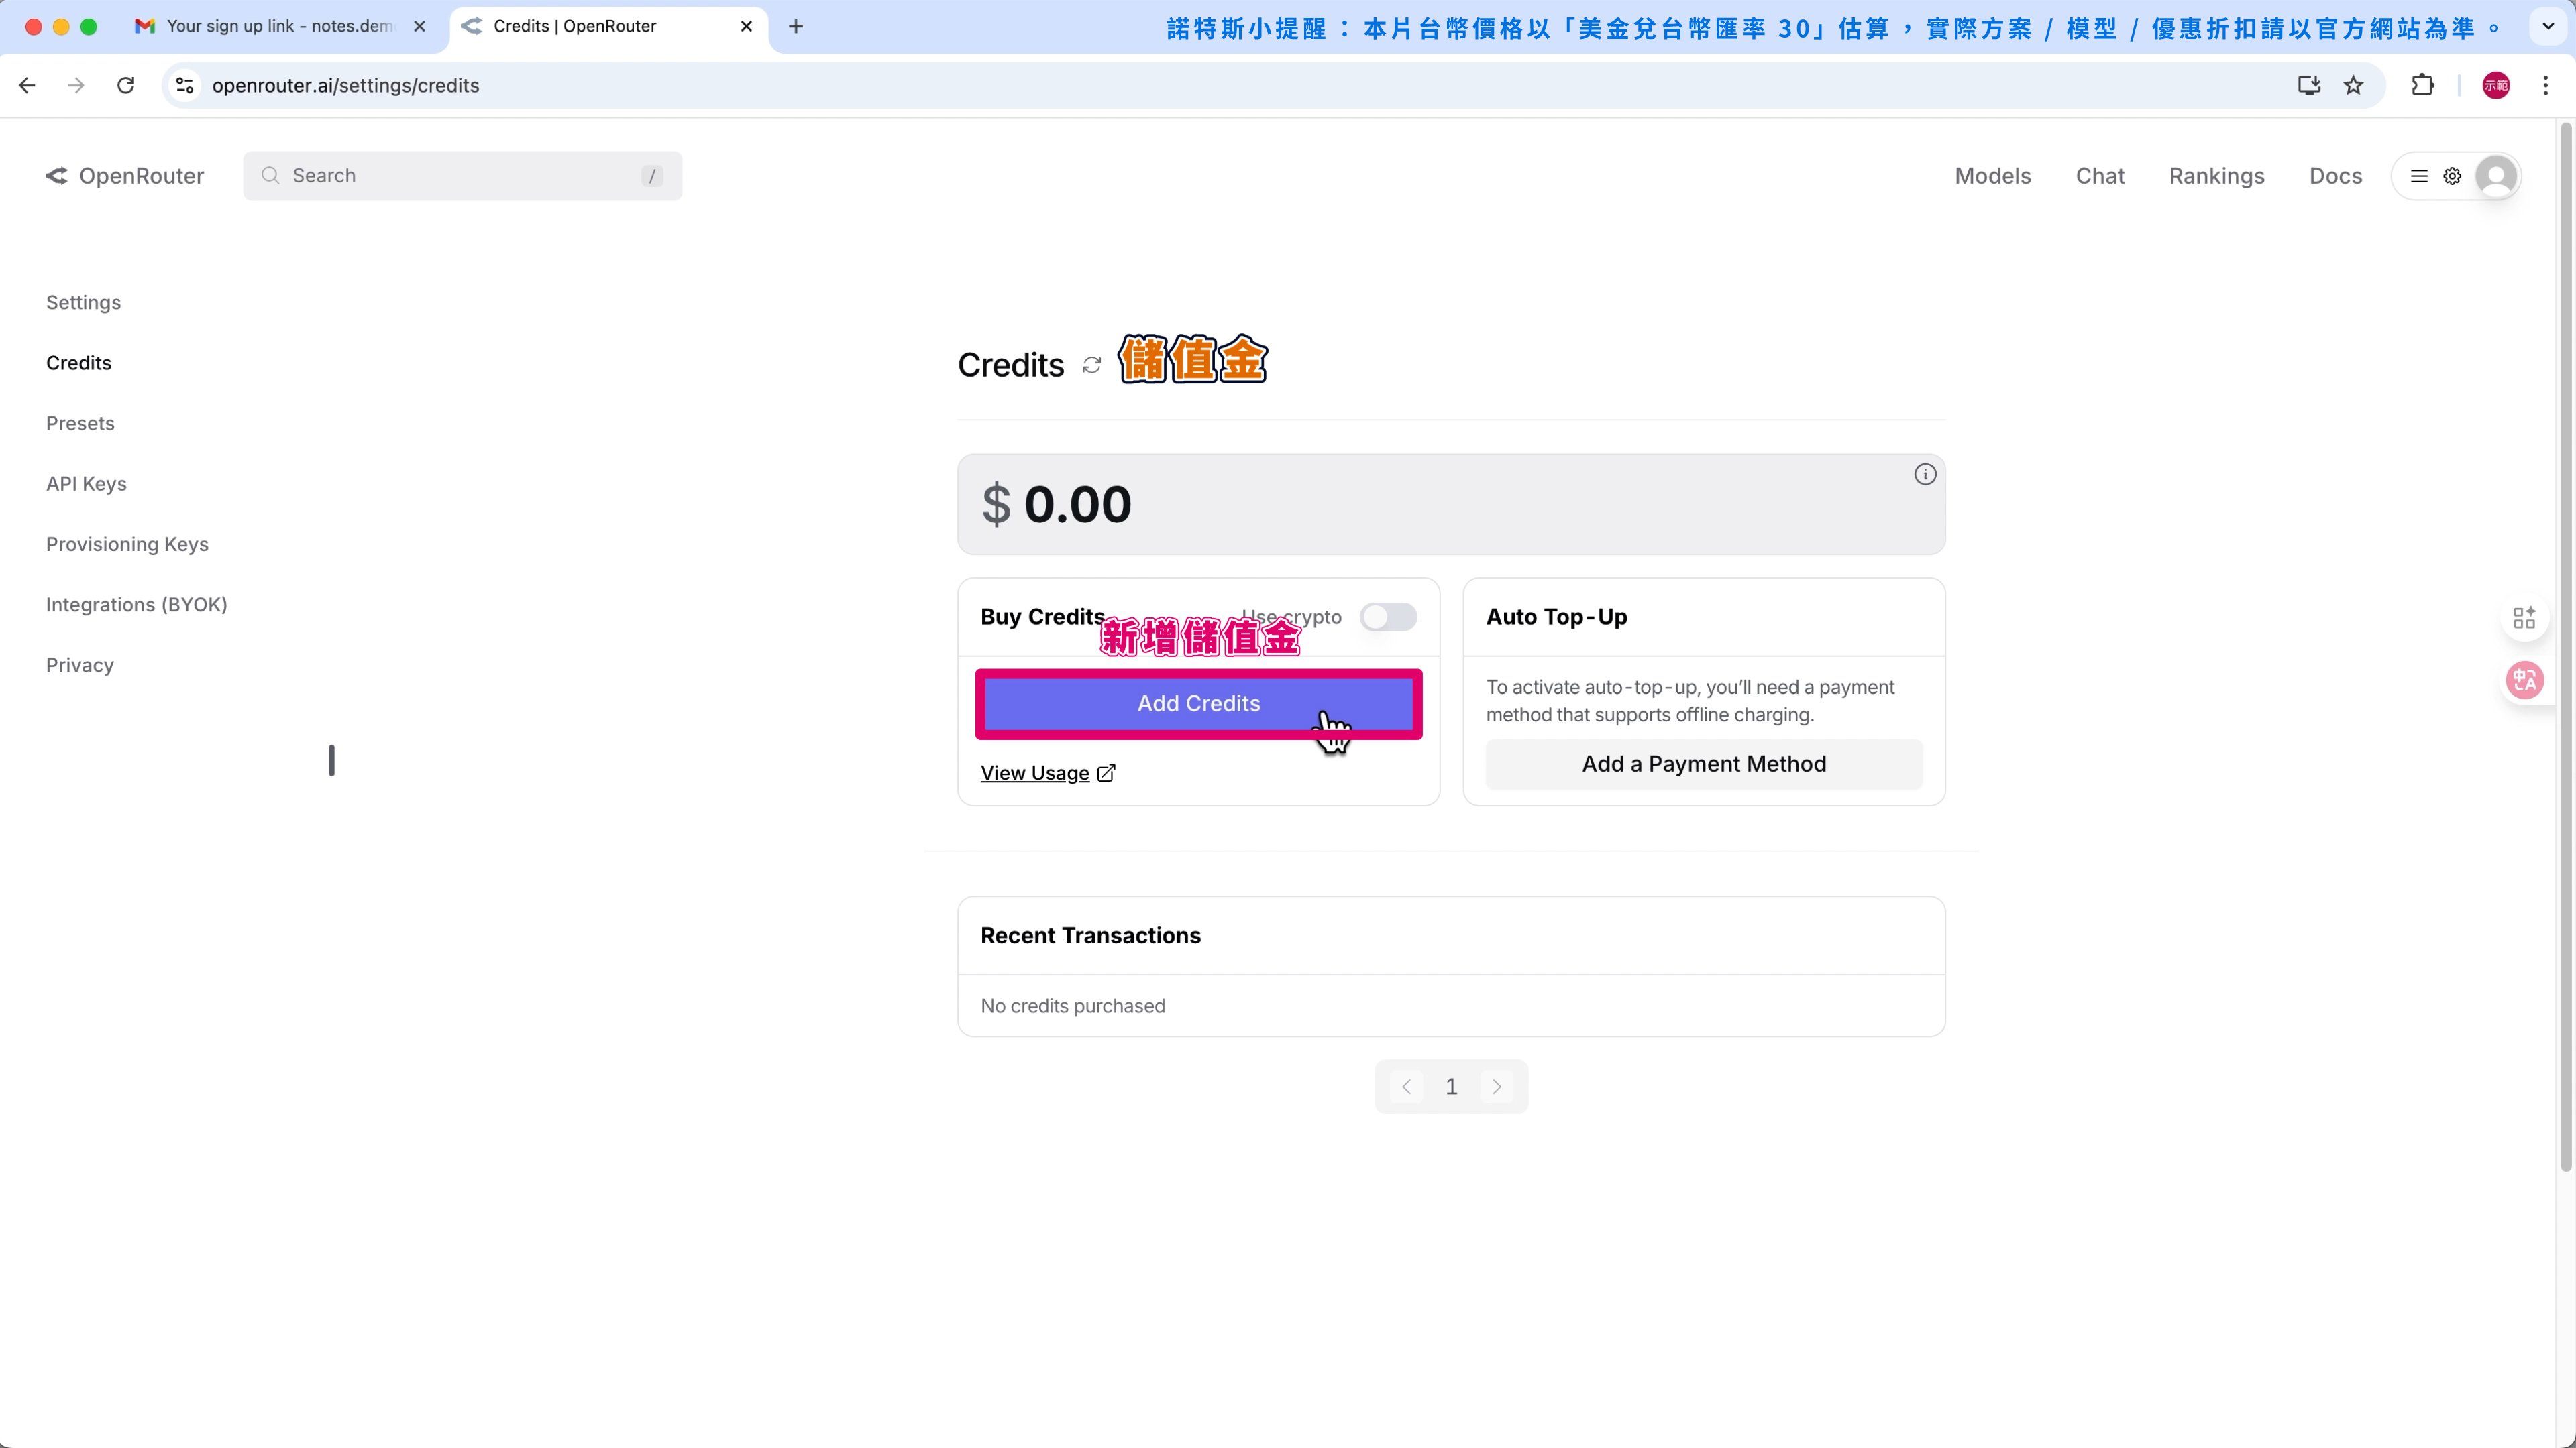Viewport: 2576px width, 1448px height.
Task: Click the slash shortcut badge in search
Action: point(652,176)
